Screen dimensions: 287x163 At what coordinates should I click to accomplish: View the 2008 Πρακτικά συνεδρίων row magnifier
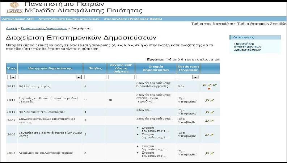(x=207, y=135)
